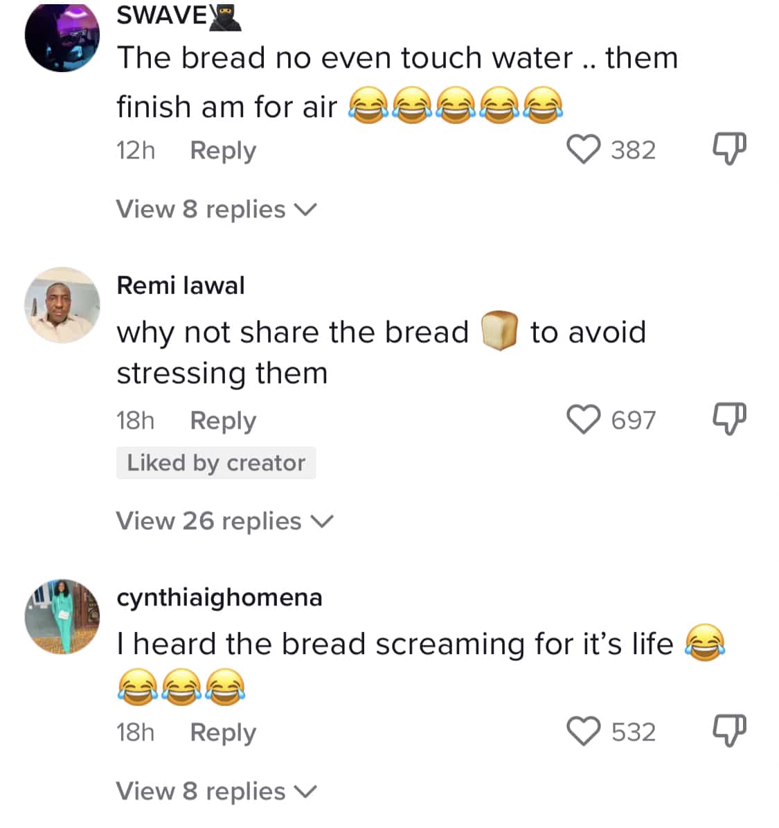
Task: Tap heart on cynthiaighomena's comment
Action: tap(584, 731)
